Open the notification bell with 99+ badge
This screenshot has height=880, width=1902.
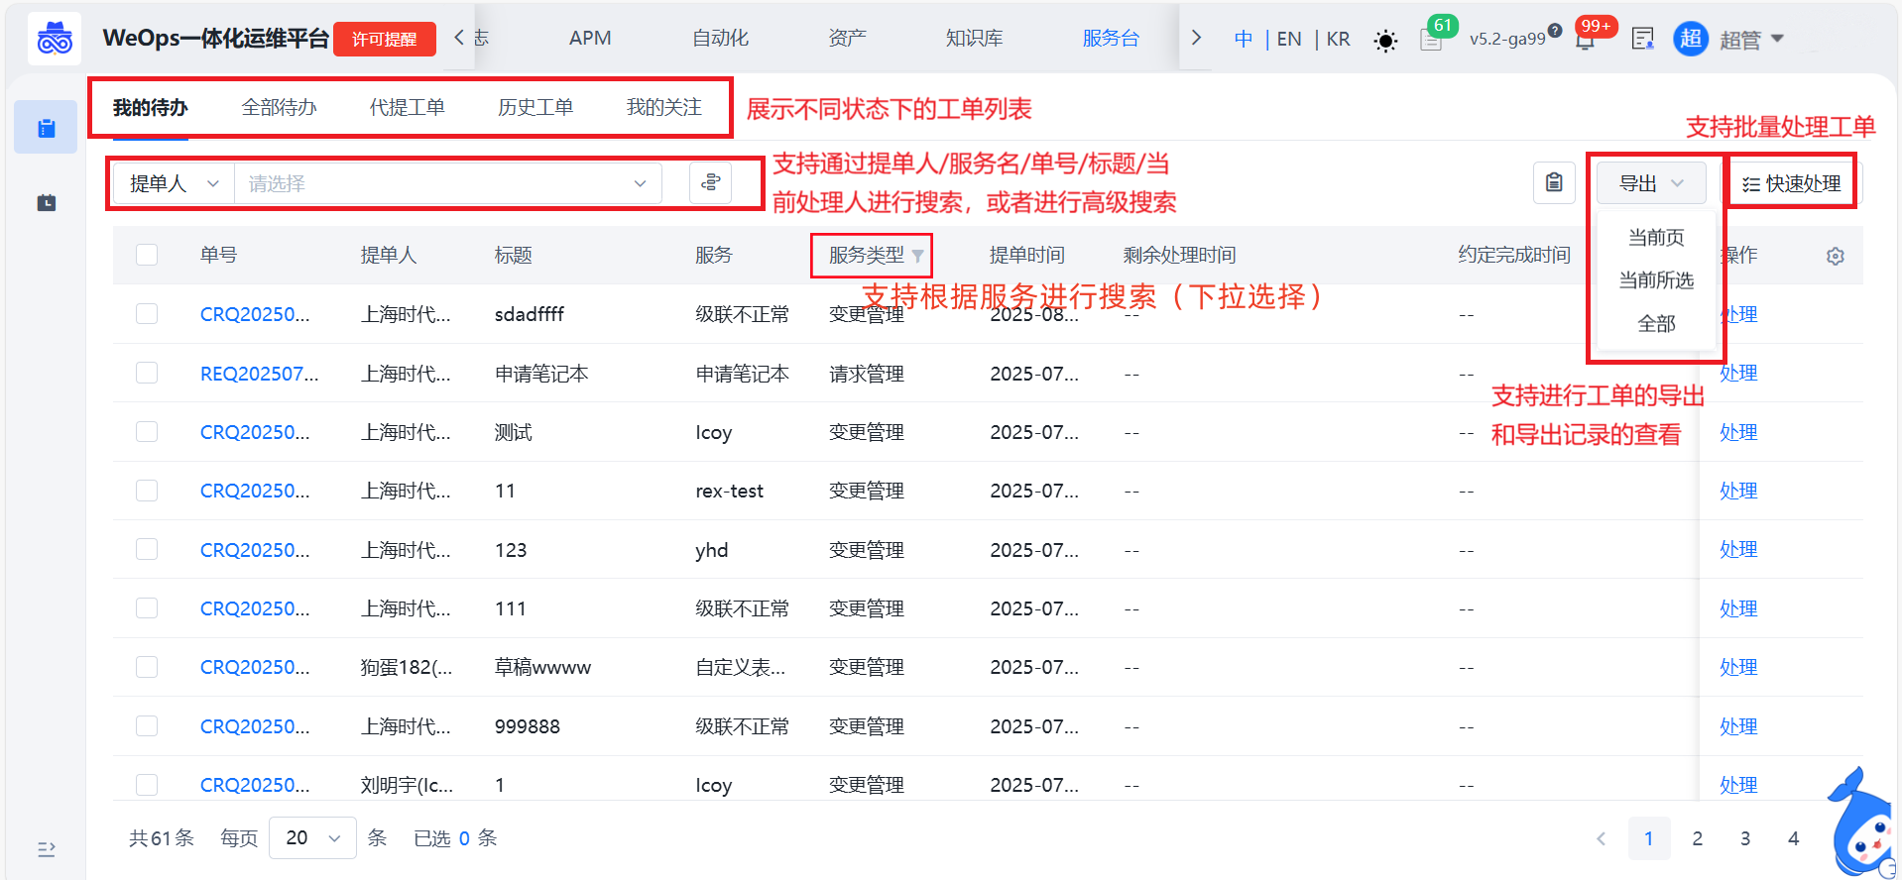(x=1585, y=41)
